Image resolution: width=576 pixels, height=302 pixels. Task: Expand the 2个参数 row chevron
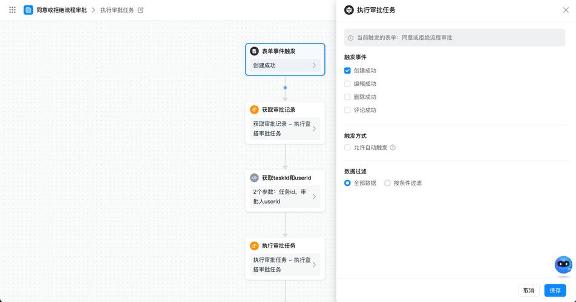(x=314, y=196)
